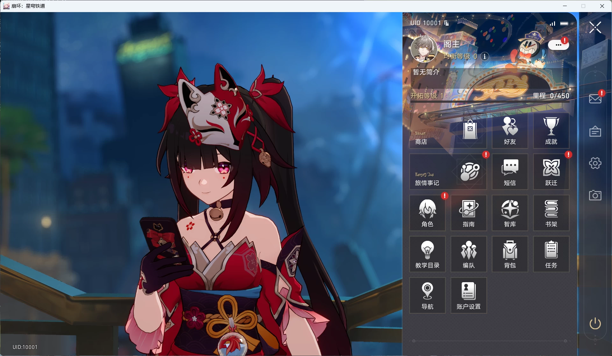This screenshot has width=612, height=356.
Task: Open the mailbox envelope icon
Action: click(595, 99)
